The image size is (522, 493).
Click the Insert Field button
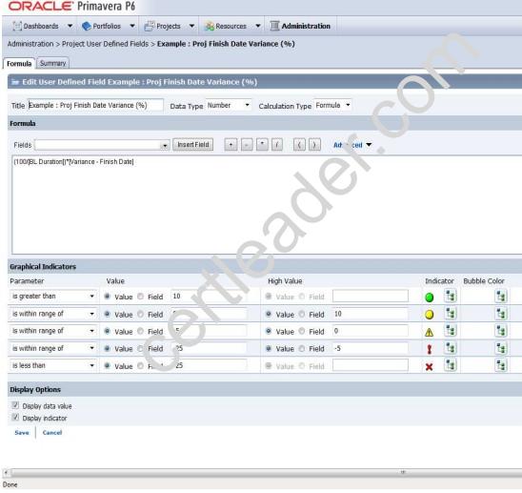pos(193,145)
